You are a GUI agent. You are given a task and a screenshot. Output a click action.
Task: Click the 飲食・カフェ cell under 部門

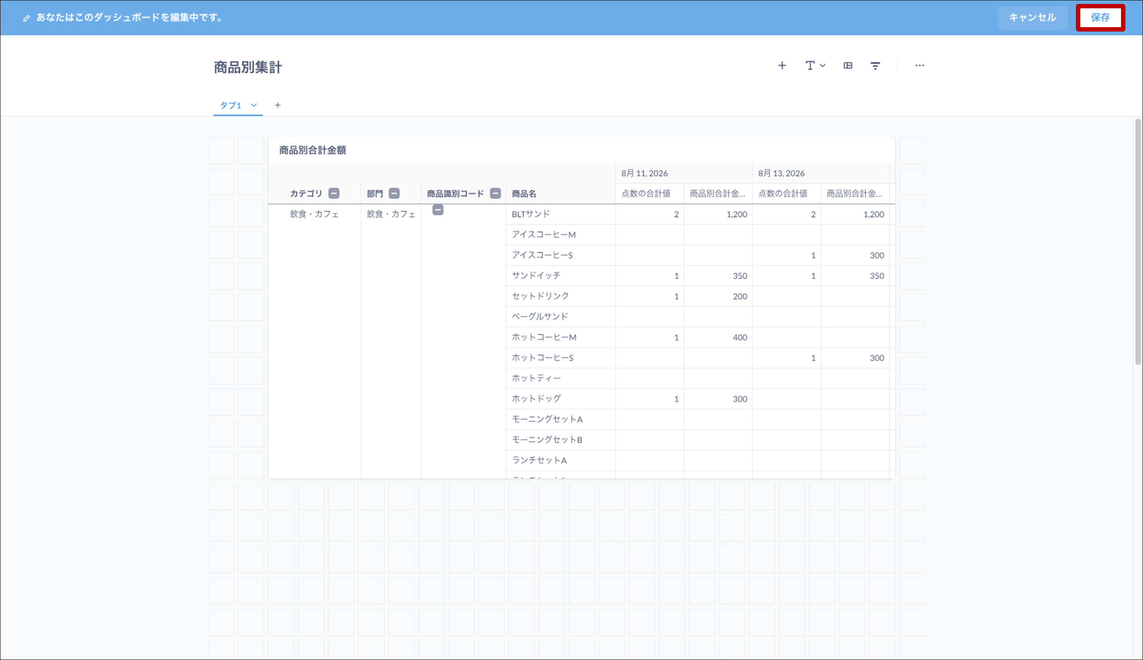point(391,214)
